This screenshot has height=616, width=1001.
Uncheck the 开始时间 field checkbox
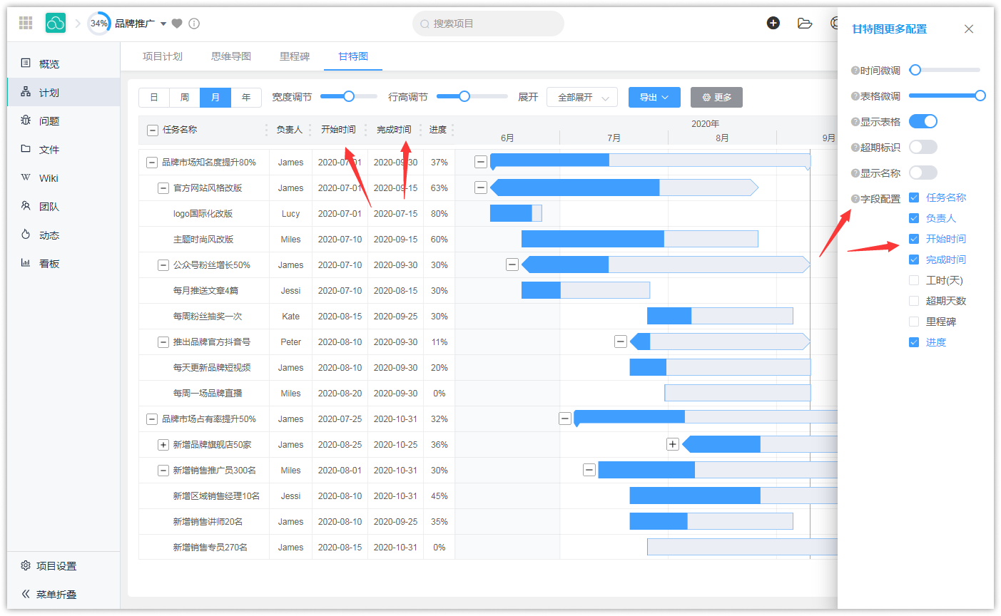pyautogui.click(x=914, y=239)
